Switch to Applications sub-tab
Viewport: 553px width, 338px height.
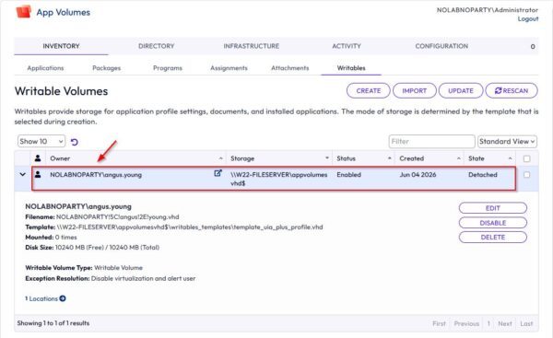pos(45,68)
